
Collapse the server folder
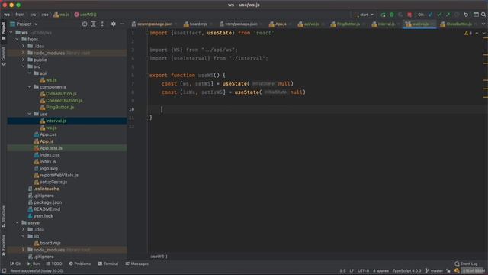[x=17, y=222]
